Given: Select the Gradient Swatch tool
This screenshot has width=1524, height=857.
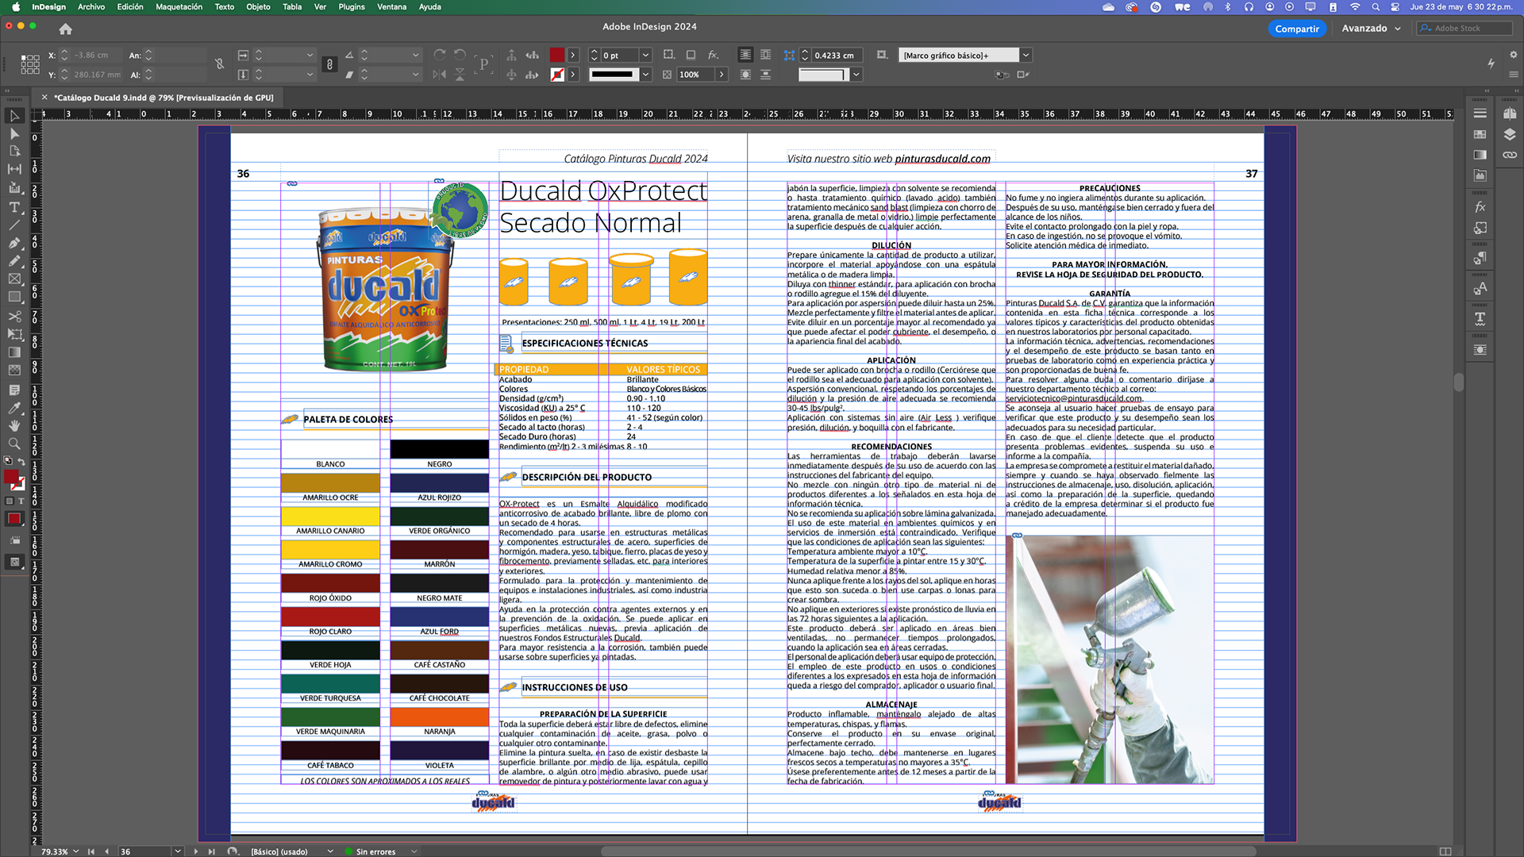Looking at the screenshot, I should pos(14,352).
